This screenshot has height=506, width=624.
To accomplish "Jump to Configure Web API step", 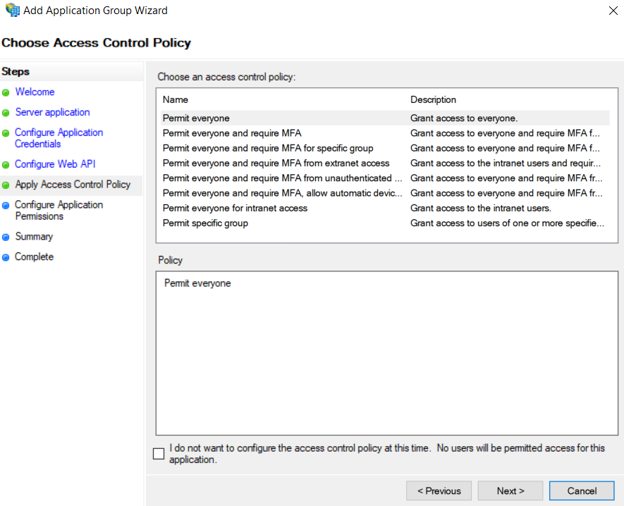I will [x=55, y=164].
